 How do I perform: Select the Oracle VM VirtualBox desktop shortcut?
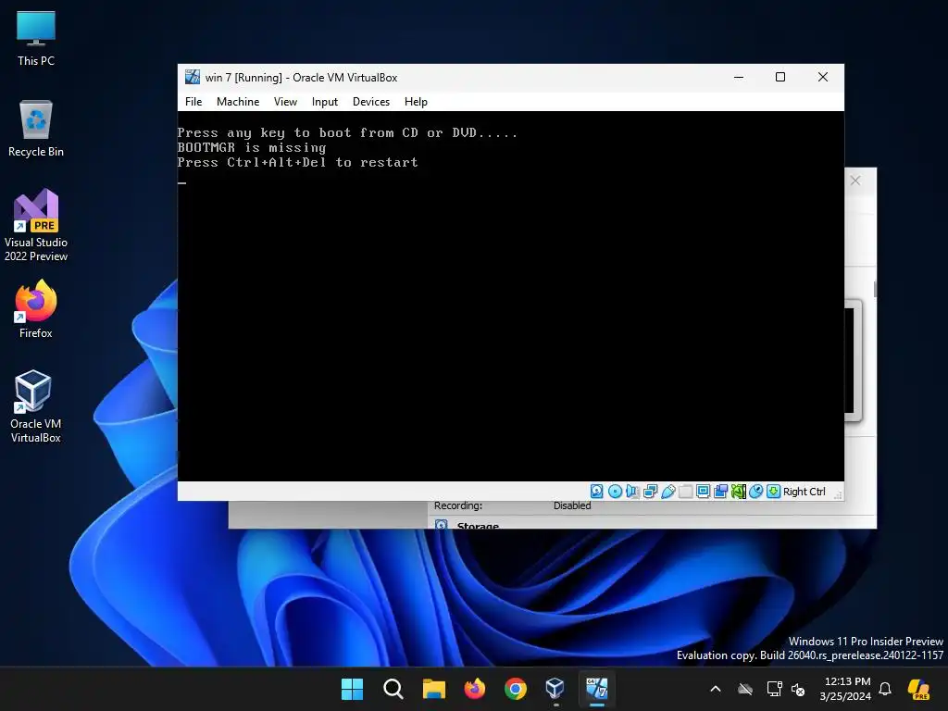36,406
